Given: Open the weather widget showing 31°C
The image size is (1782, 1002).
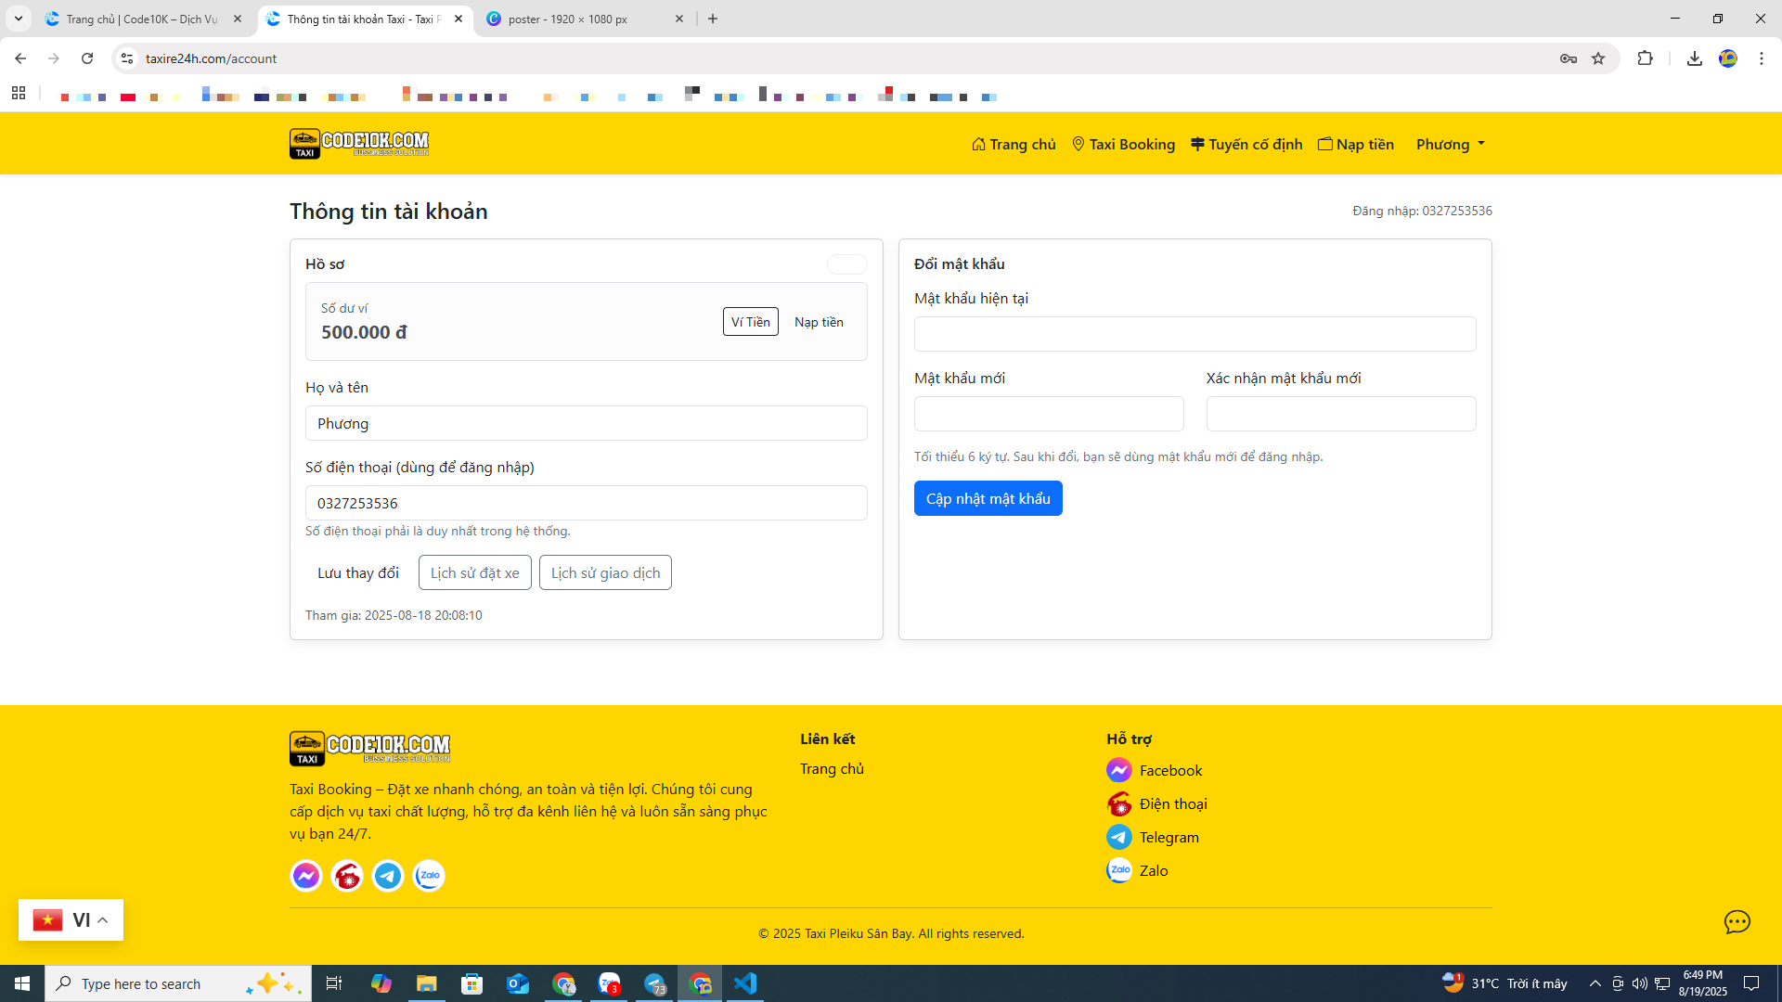Looking at the screenshot, I should click(x=1504, y=983).
